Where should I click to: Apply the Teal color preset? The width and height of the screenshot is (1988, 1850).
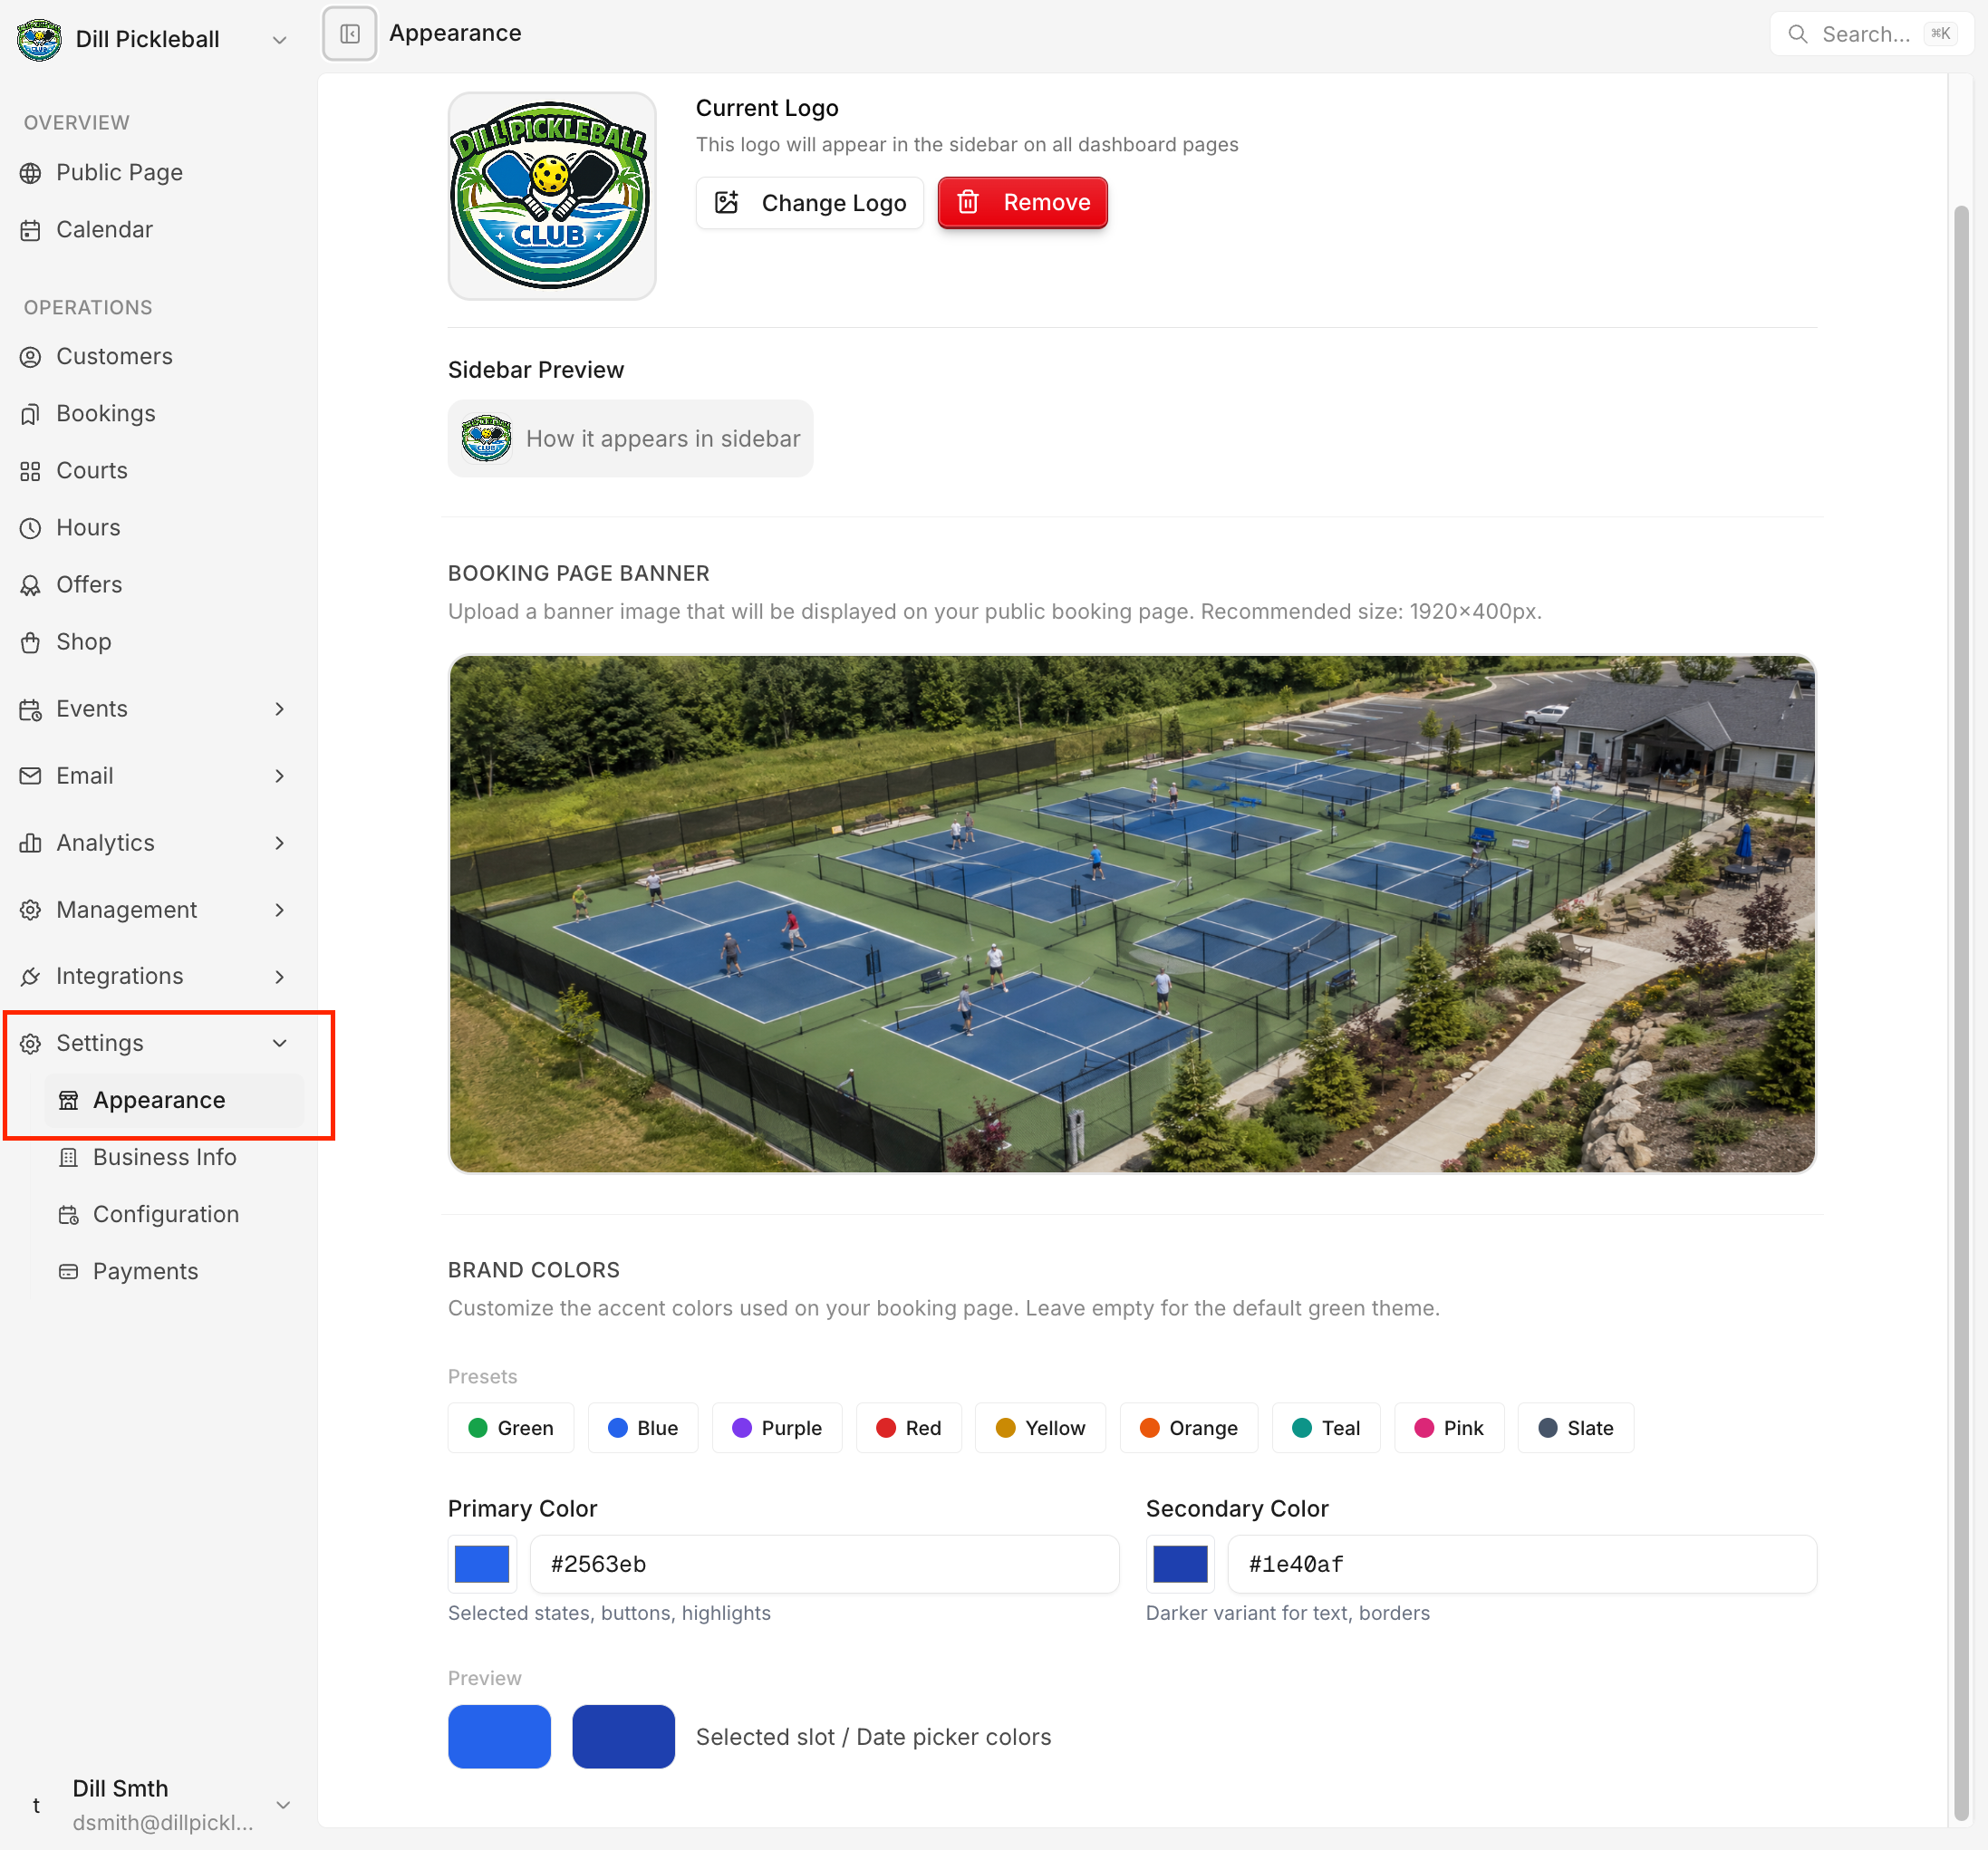click(1326, 1428)
